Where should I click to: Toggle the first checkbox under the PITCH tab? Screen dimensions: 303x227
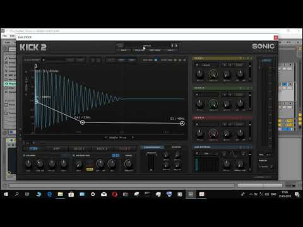point(24,156)
